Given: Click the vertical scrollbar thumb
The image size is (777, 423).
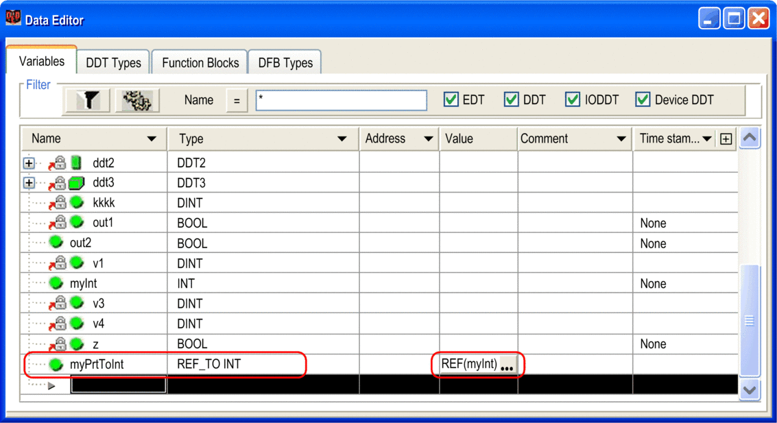Looking at the screenshot, I should point(750,321).
